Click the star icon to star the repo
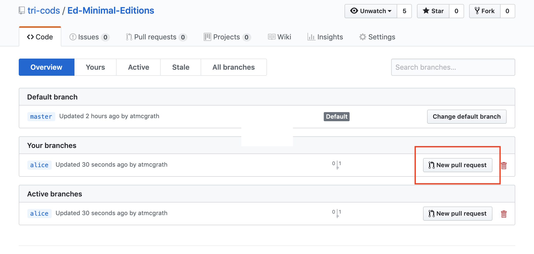This screenshot has width=534, height=254. [427, 11]
